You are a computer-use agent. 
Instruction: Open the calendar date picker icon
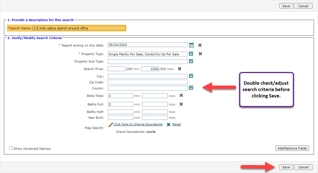(191, 45)
